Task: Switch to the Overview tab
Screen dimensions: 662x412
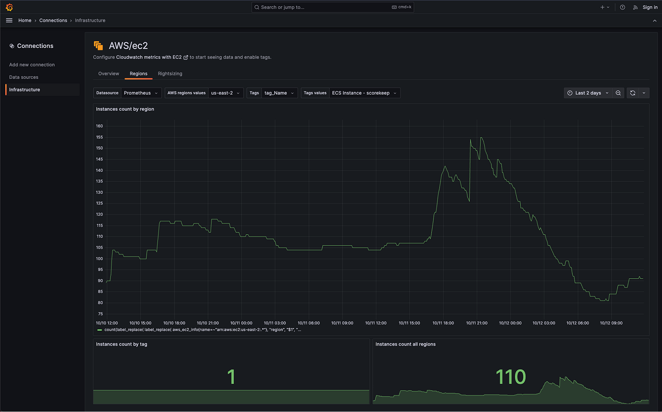Action: click(x=108, y=73)
